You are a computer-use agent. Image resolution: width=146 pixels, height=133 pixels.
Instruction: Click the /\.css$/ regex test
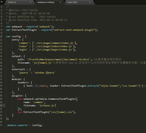pos(41,86)
